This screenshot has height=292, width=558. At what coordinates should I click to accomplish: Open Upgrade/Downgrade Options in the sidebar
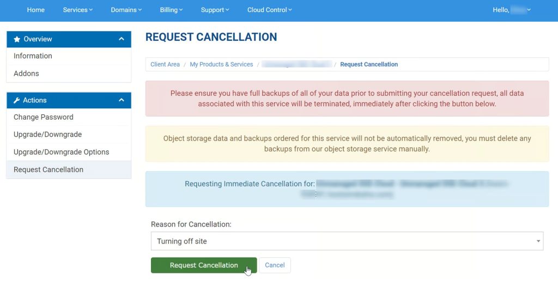62,152
